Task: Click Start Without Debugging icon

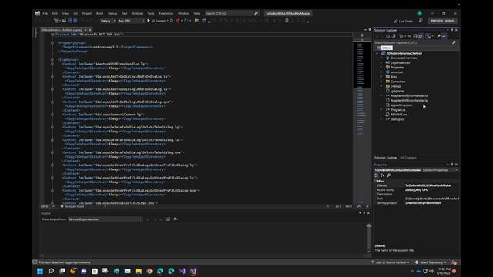Action: click(x=172, y=21)
